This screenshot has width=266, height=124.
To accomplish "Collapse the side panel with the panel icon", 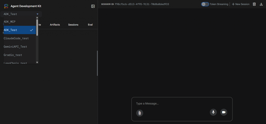I will (x=93, y=6).
